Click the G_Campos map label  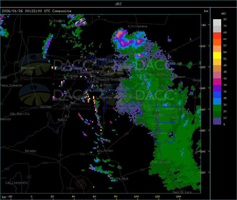point(179,77)
